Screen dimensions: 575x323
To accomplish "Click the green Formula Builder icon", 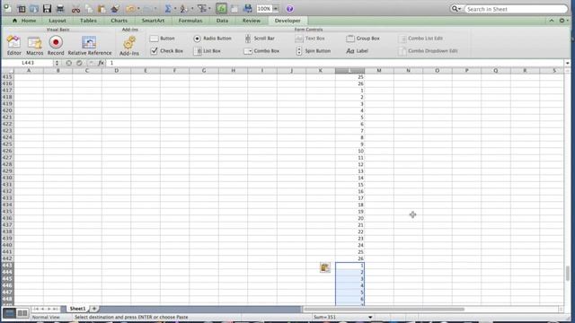I will 221,8.
